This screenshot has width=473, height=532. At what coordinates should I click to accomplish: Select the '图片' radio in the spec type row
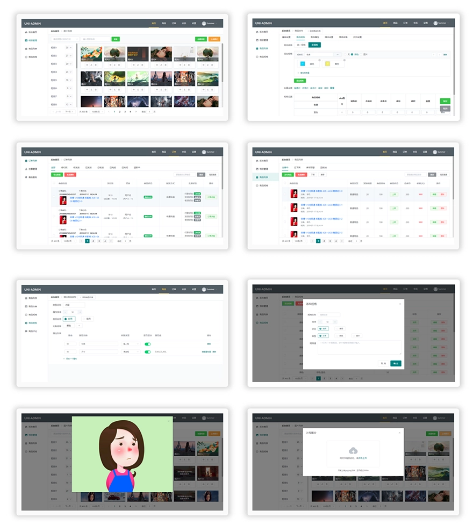click(x=361, y=54)
